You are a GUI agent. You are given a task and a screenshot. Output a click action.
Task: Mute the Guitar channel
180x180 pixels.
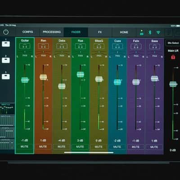click(24, 146)
